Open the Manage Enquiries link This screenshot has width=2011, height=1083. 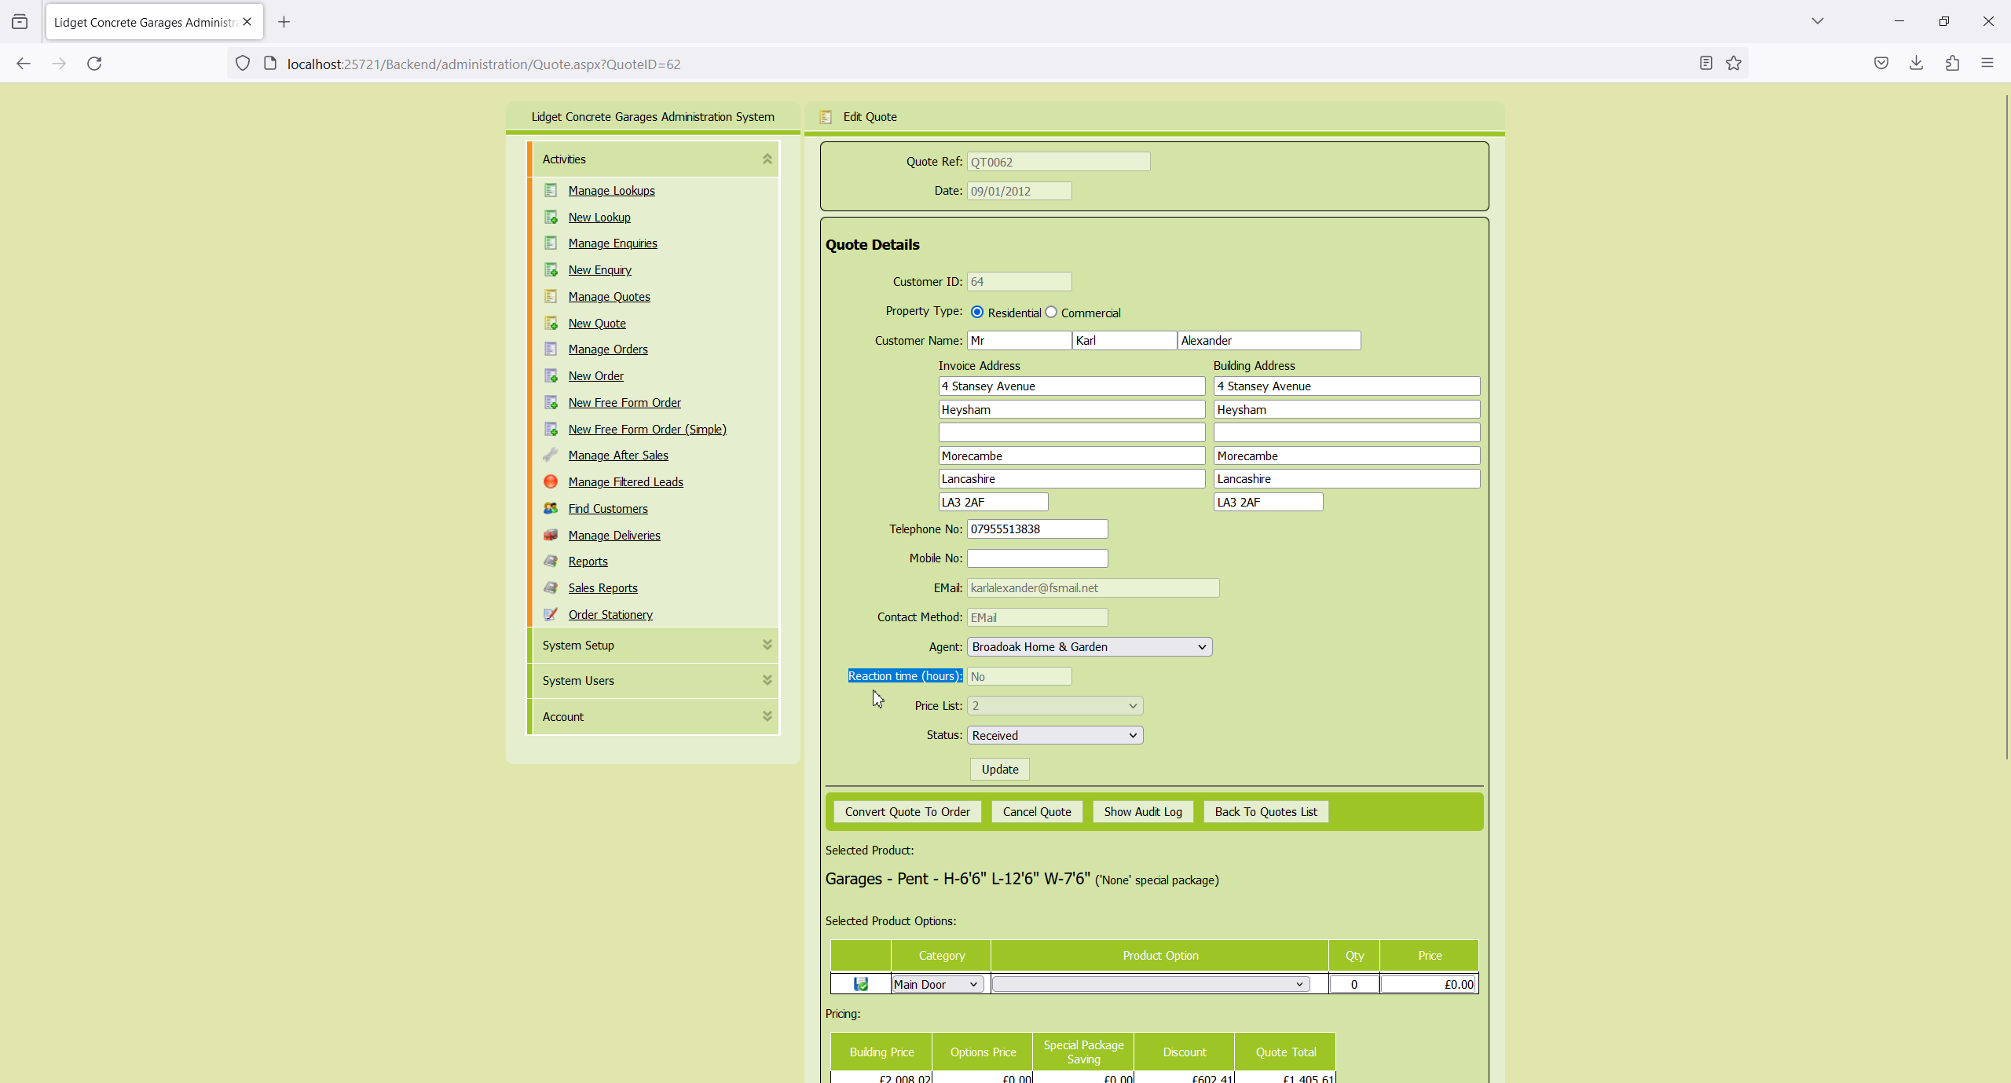(613, 243)
